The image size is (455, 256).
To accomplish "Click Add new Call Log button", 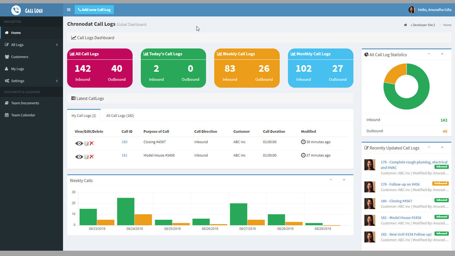I will point(94,10).
